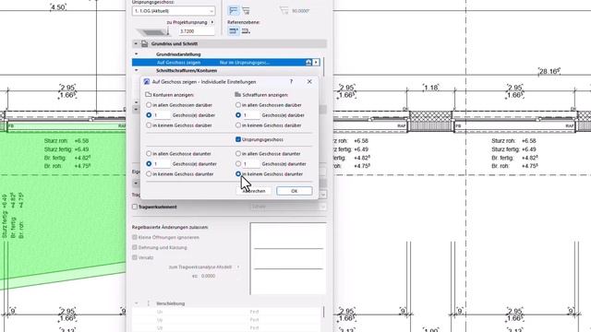Click Konturen anzeigen outline icon
The width and height of the screenshot is (591, 332).
[x=148, y=94]
